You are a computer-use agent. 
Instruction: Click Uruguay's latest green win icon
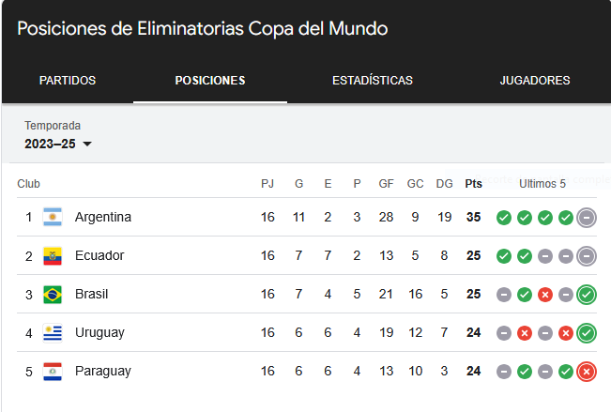click(x=587, y=333)
